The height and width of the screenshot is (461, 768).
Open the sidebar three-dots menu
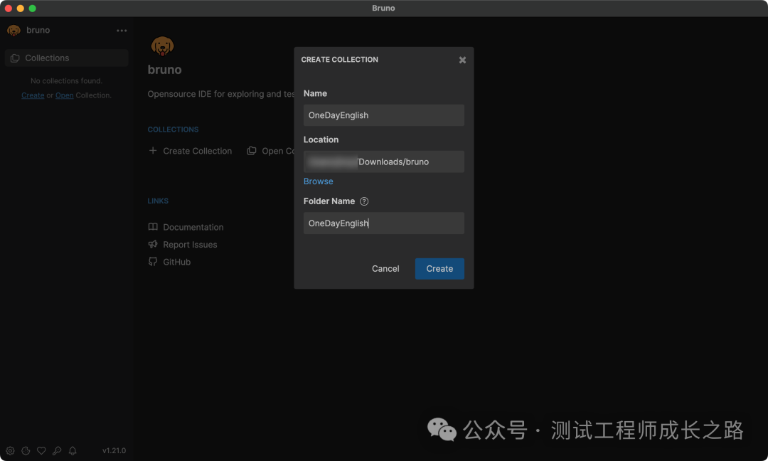[x=122, y=31]
